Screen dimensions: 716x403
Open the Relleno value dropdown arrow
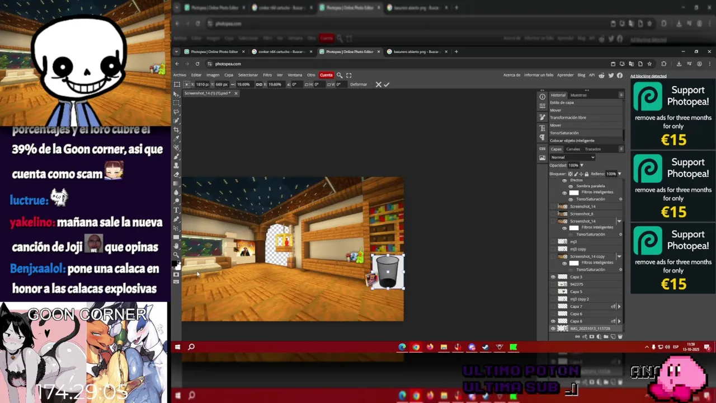(619, 174)
